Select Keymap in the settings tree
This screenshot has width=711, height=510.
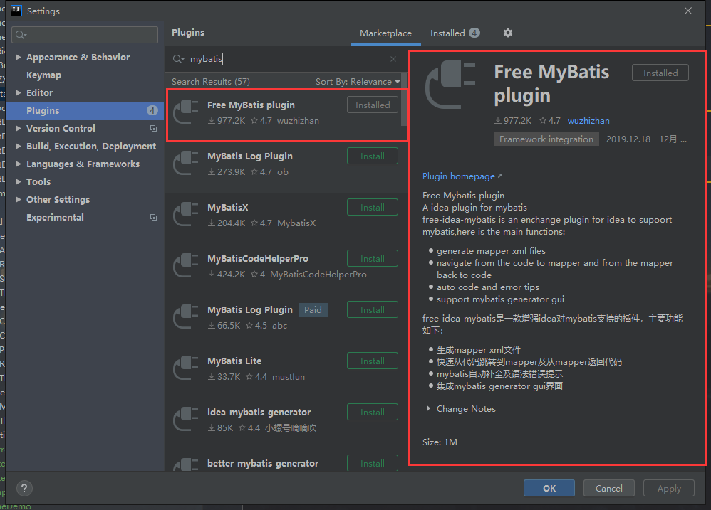(43, 75)
